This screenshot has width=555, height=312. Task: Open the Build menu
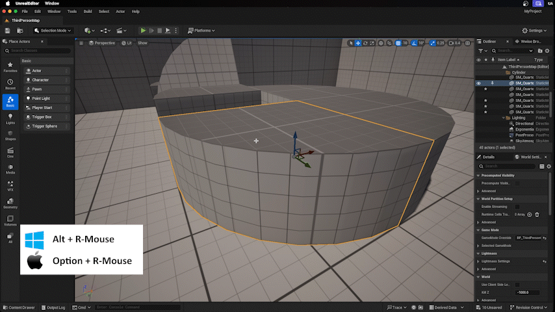coord(88,11)
